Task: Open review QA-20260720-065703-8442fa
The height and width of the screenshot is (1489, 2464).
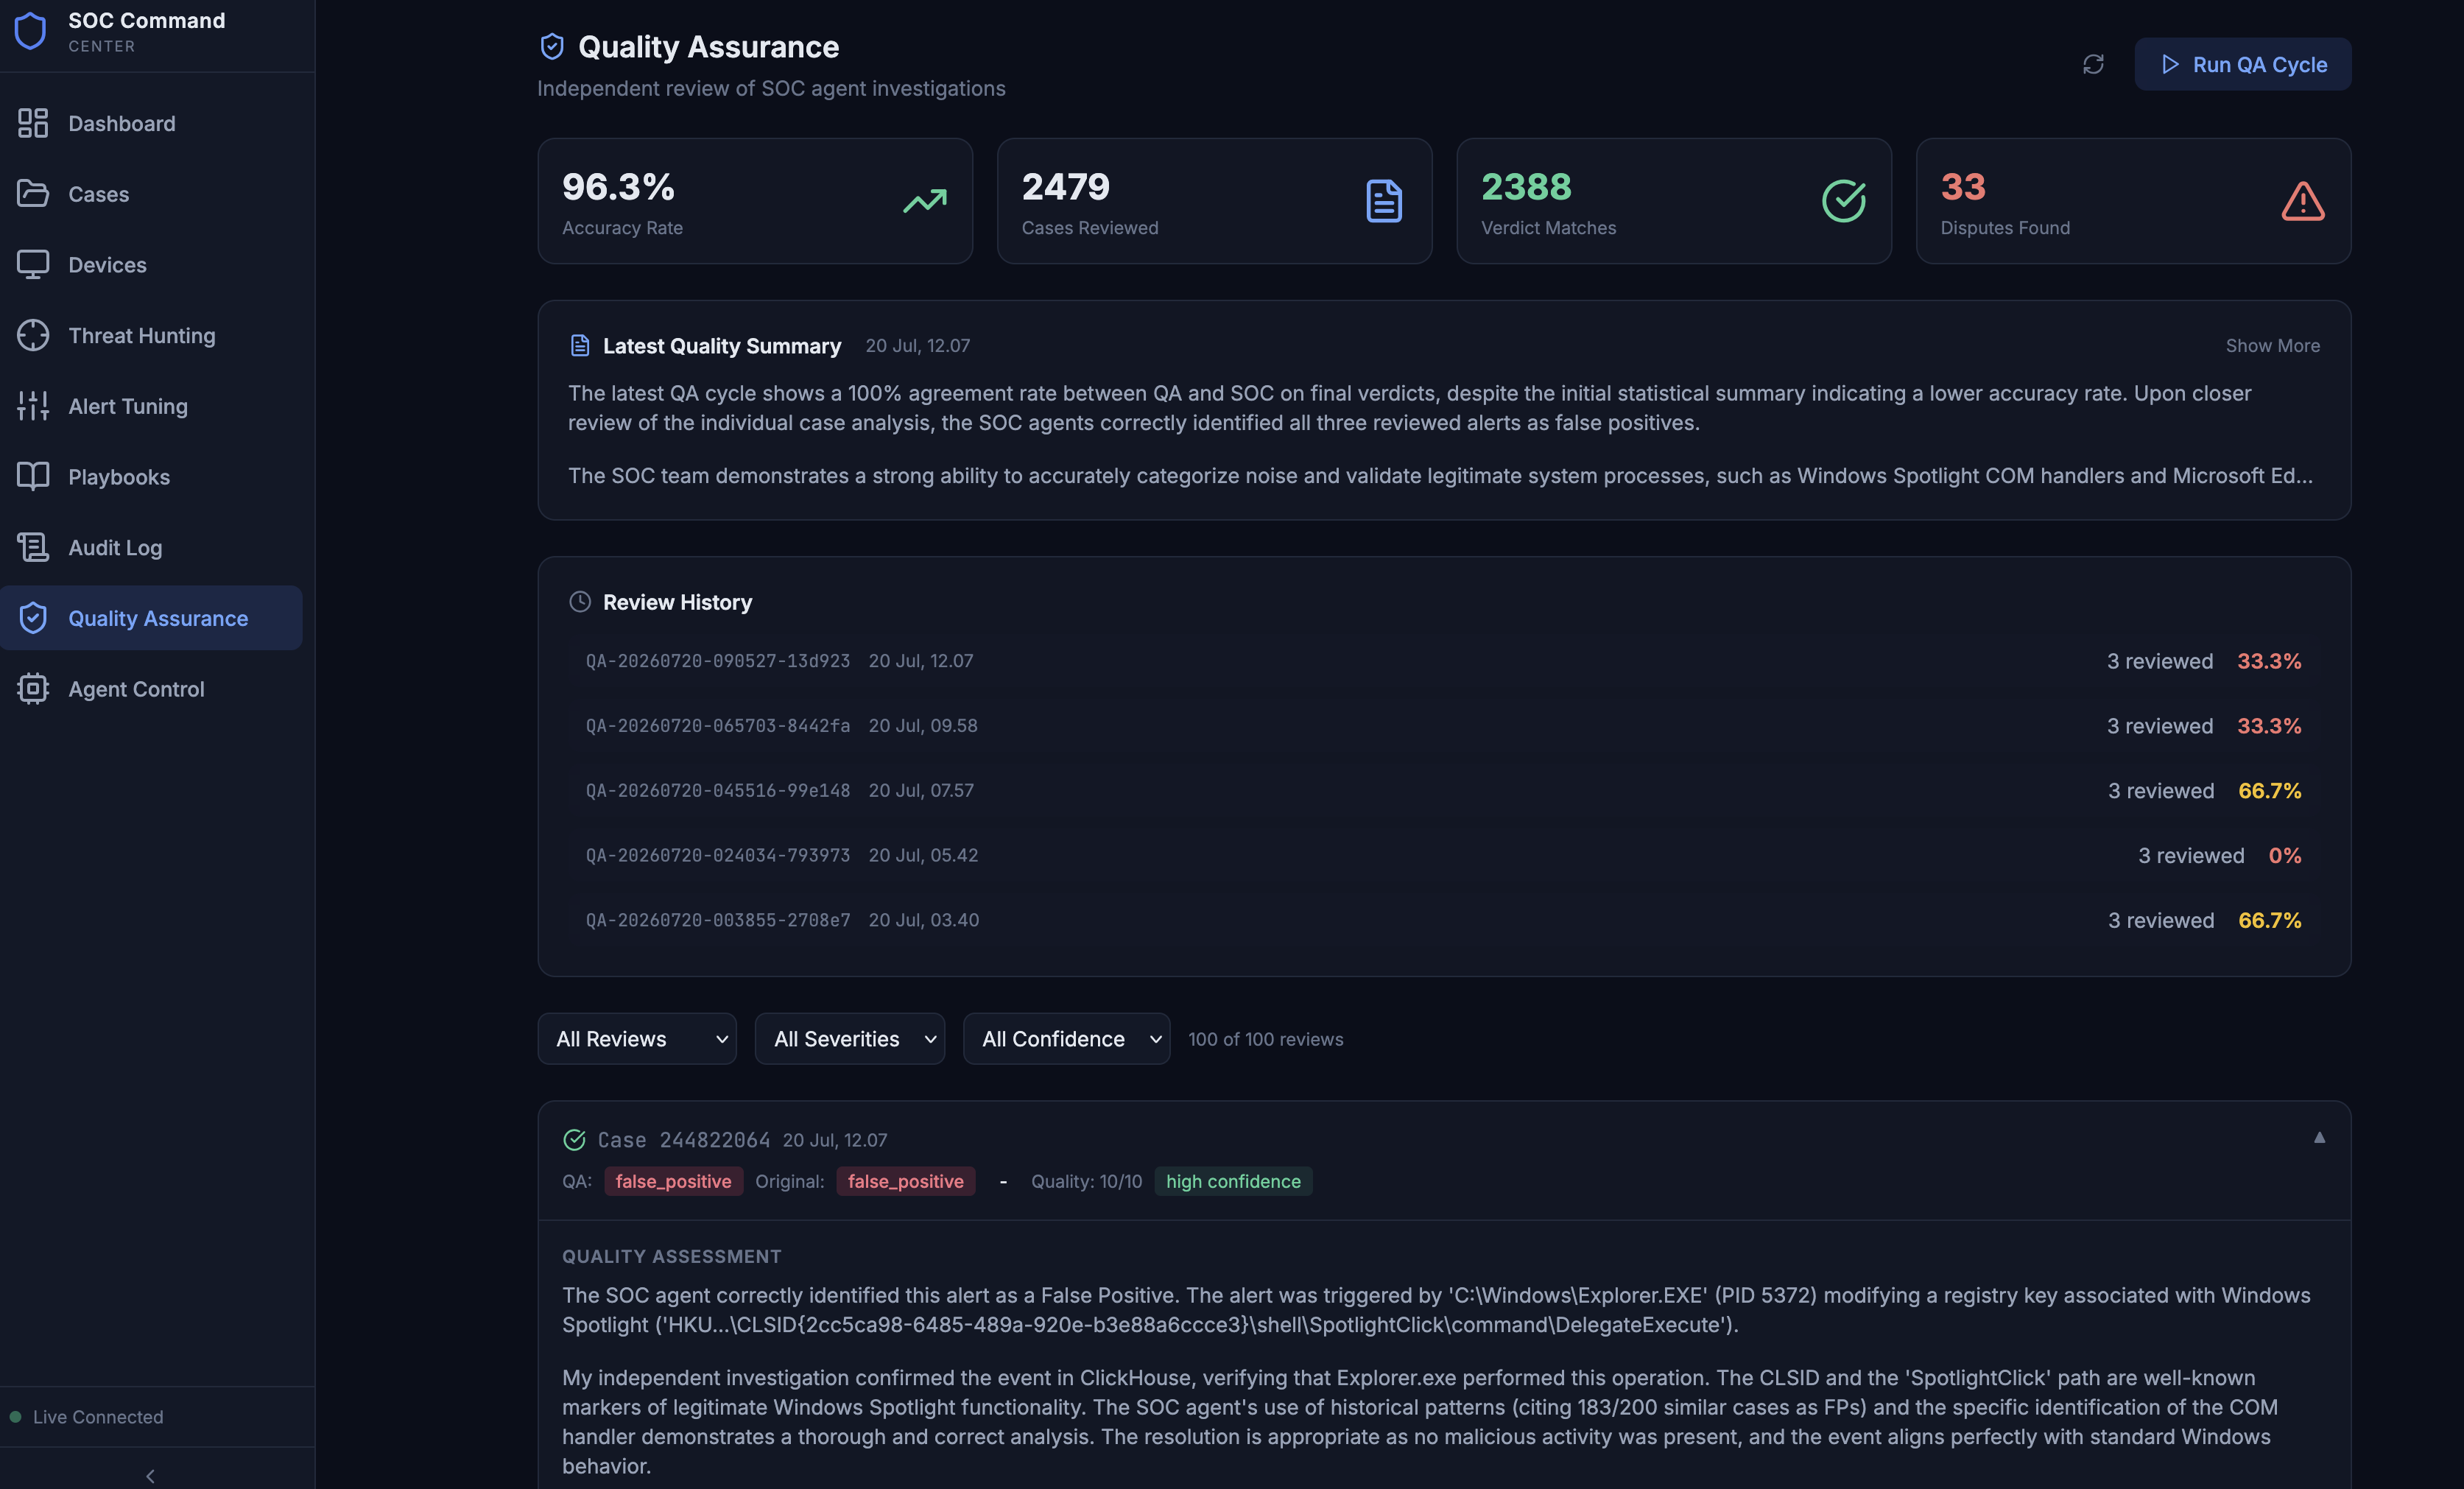Action: [1443, 725]
